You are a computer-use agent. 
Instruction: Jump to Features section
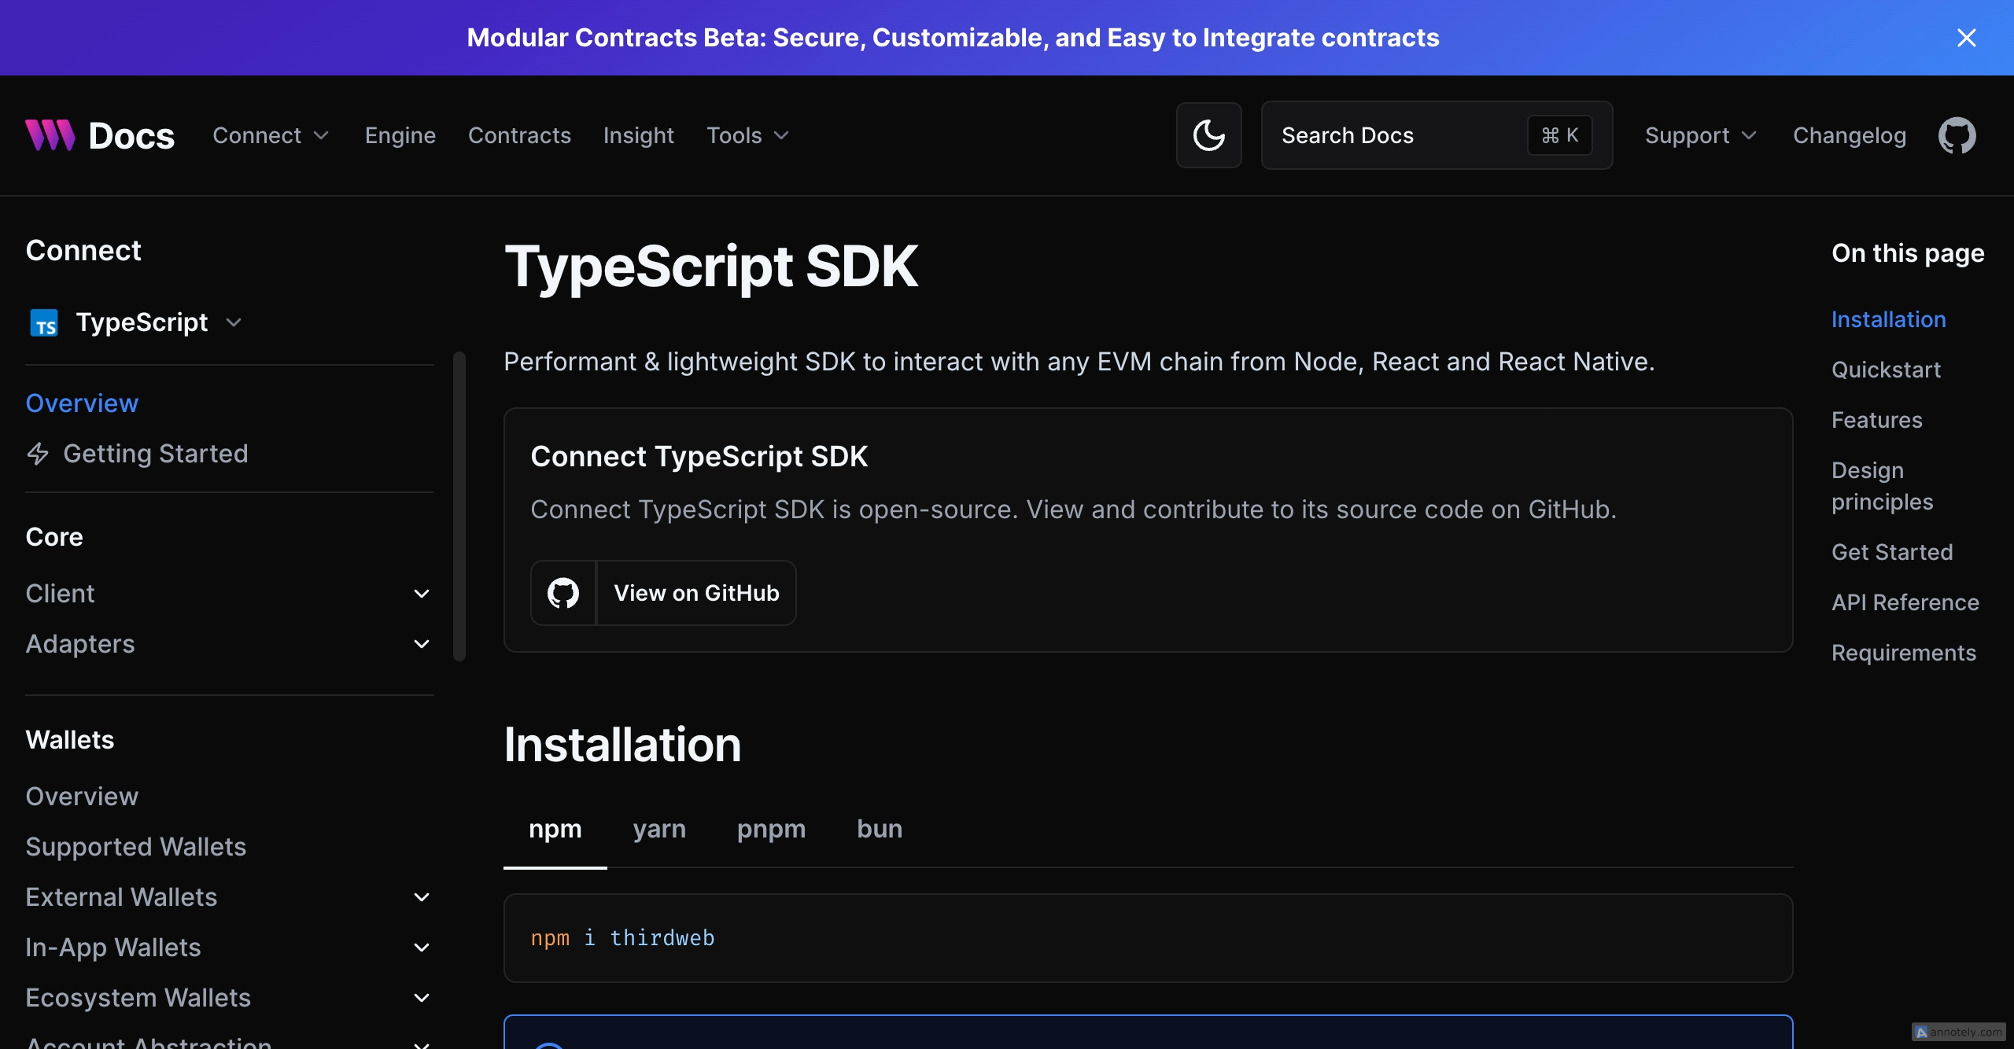[1877, 420]
